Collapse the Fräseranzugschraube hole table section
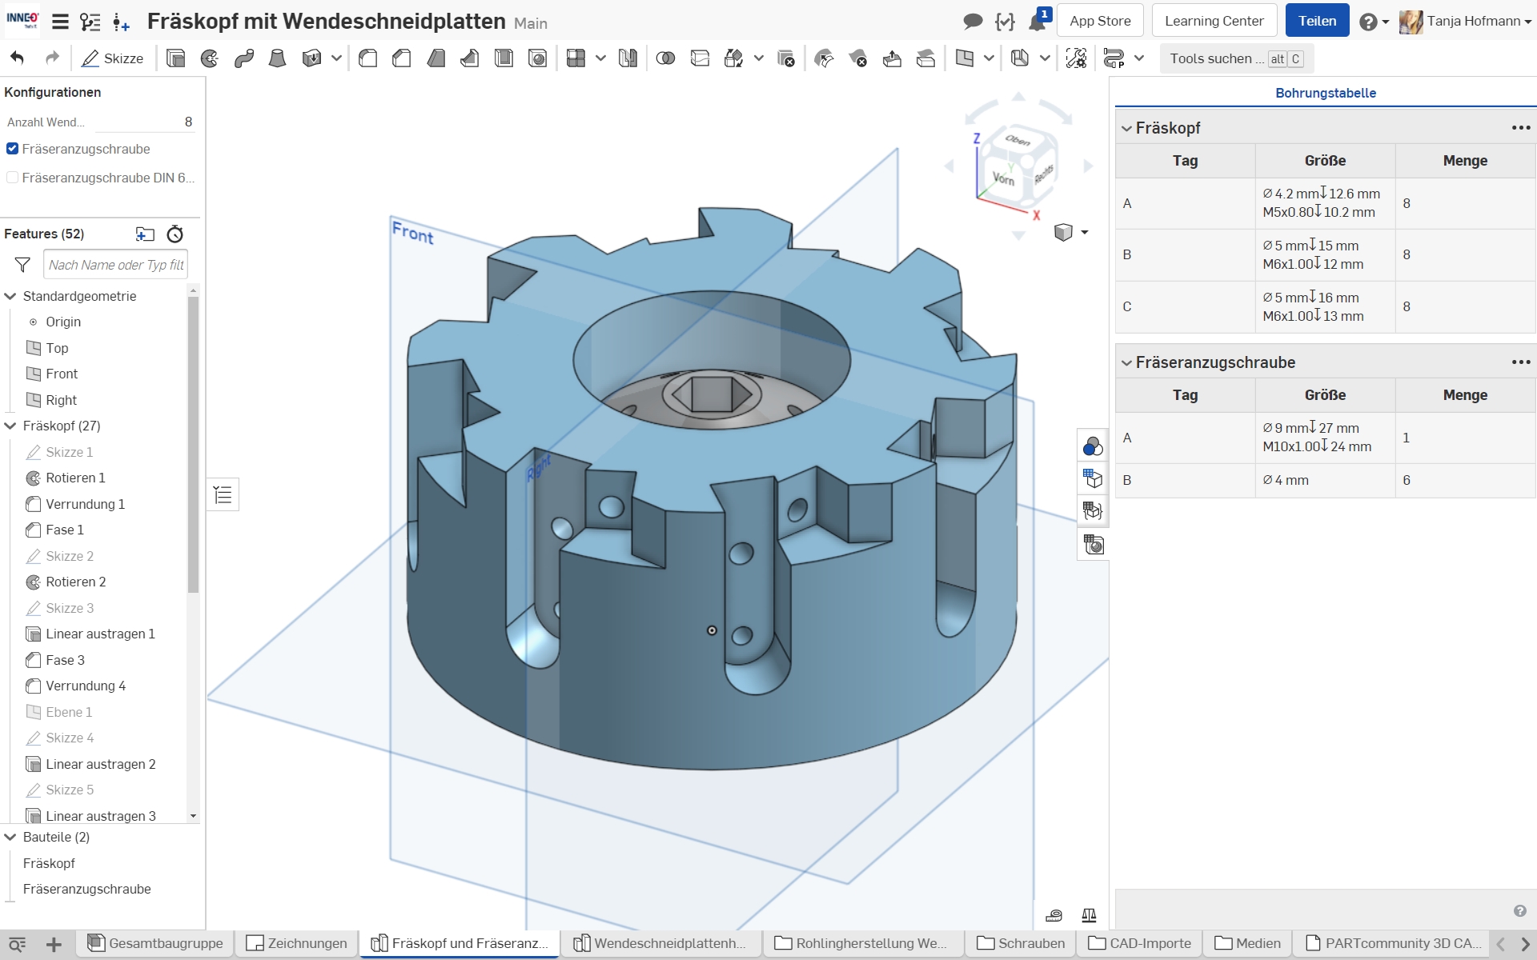1537x960 pixels. coord(1126,362)
